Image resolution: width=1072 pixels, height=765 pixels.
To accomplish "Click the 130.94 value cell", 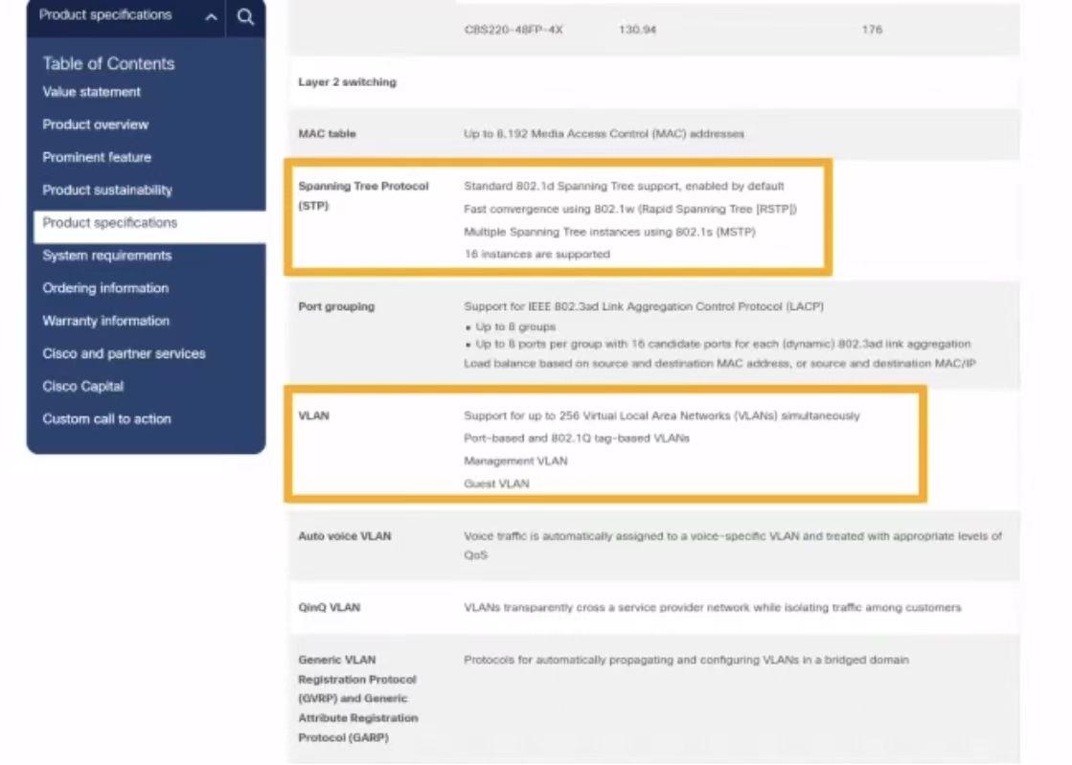I will point(637,30).
